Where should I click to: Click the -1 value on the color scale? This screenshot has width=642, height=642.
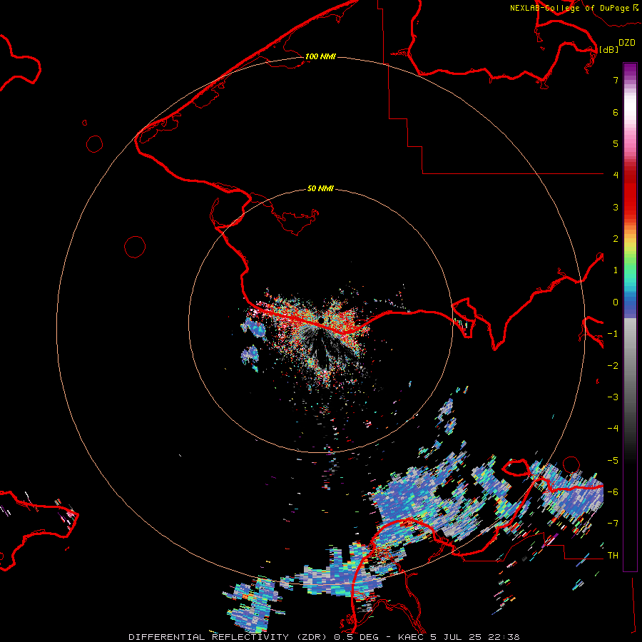click(x=613, y=334)
